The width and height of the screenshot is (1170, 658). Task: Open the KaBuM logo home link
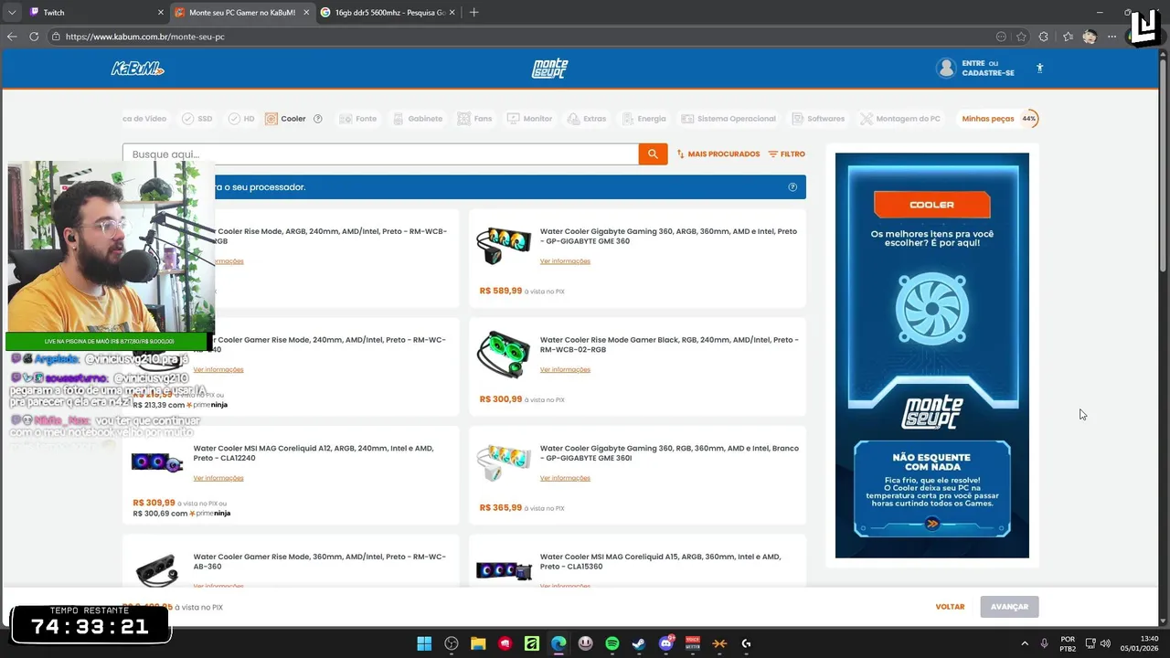click(137, 69)
